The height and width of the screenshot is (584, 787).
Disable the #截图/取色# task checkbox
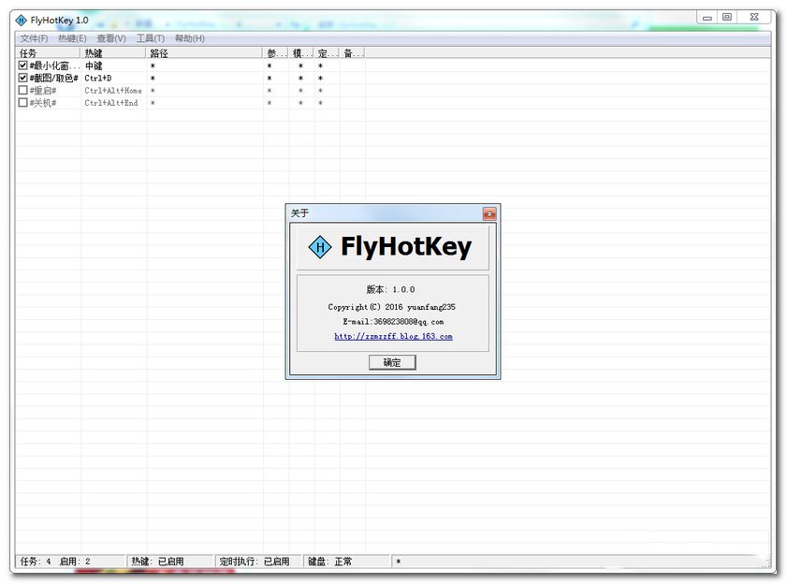coord(23,79)
